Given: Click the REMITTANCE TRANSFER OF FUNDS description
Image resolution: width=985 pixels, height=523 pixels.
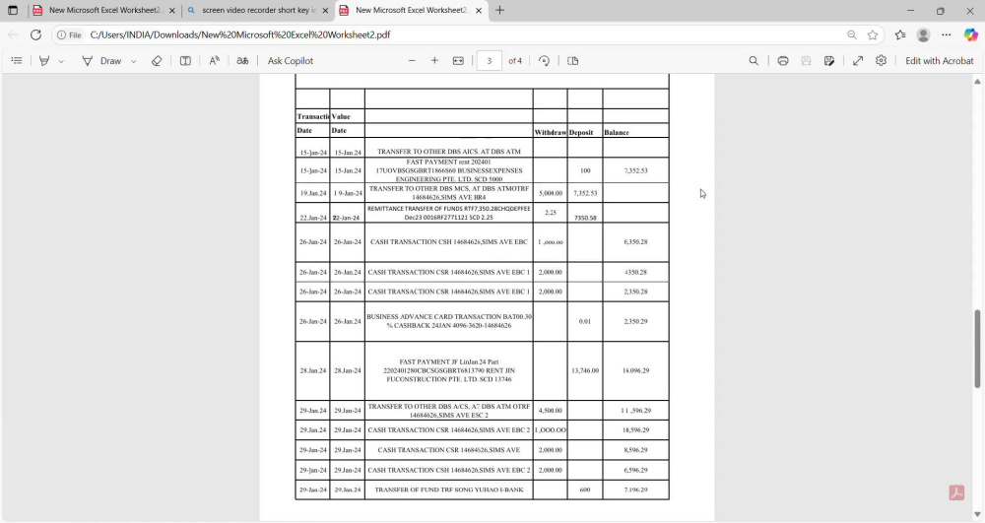Looking at the screenshot, I should click(448, 213).
